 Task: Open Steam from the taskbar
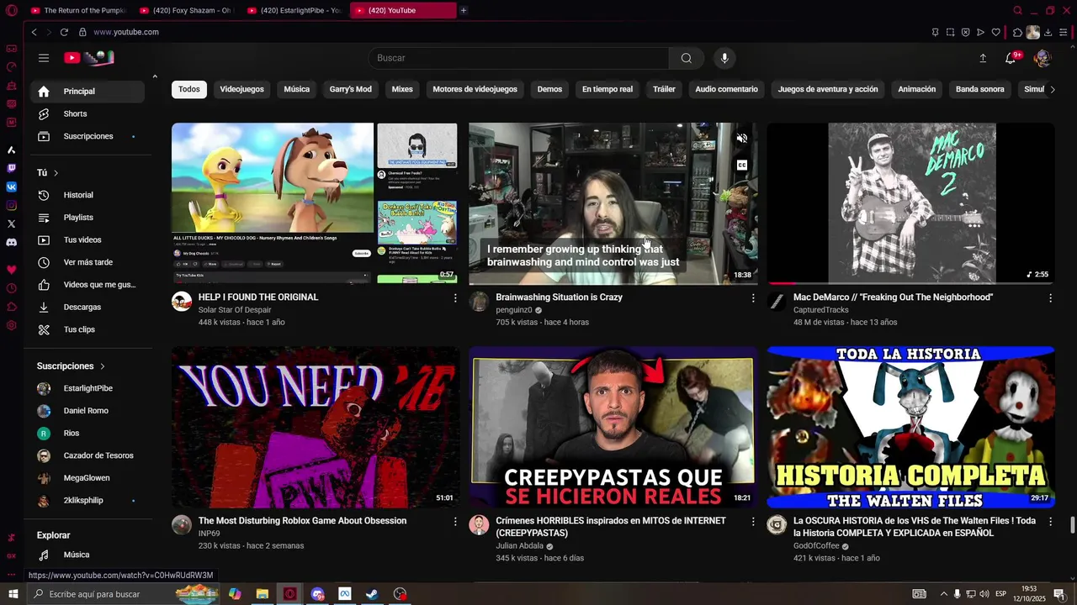[x=372, y=594]
